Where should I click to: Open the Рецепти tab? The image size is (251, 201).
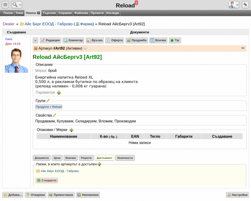coord(86,158)
